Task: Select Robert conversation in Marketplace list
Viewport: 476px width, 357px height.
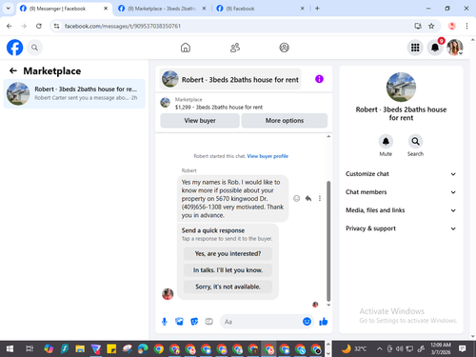Action: (74, 93)
